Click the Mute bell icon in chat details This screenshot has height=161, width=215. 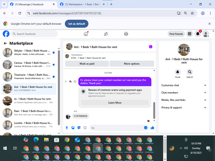pos(178,72)
